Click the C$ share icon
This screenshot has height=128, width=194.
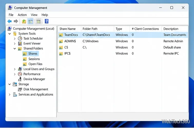tap(61, 48)
